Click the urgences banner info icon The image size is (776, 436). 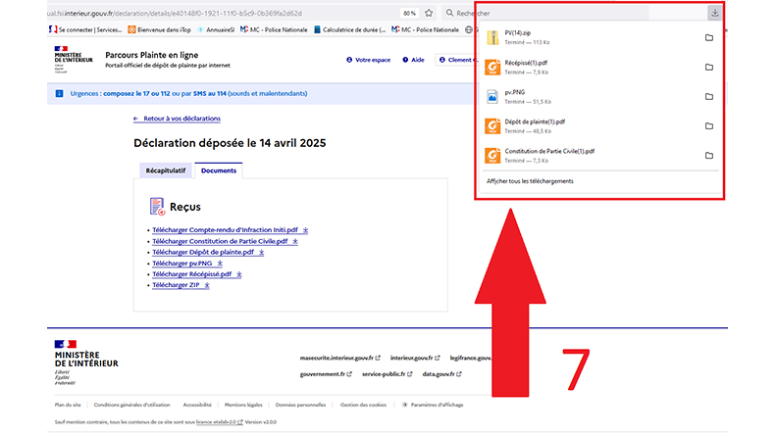60,93
